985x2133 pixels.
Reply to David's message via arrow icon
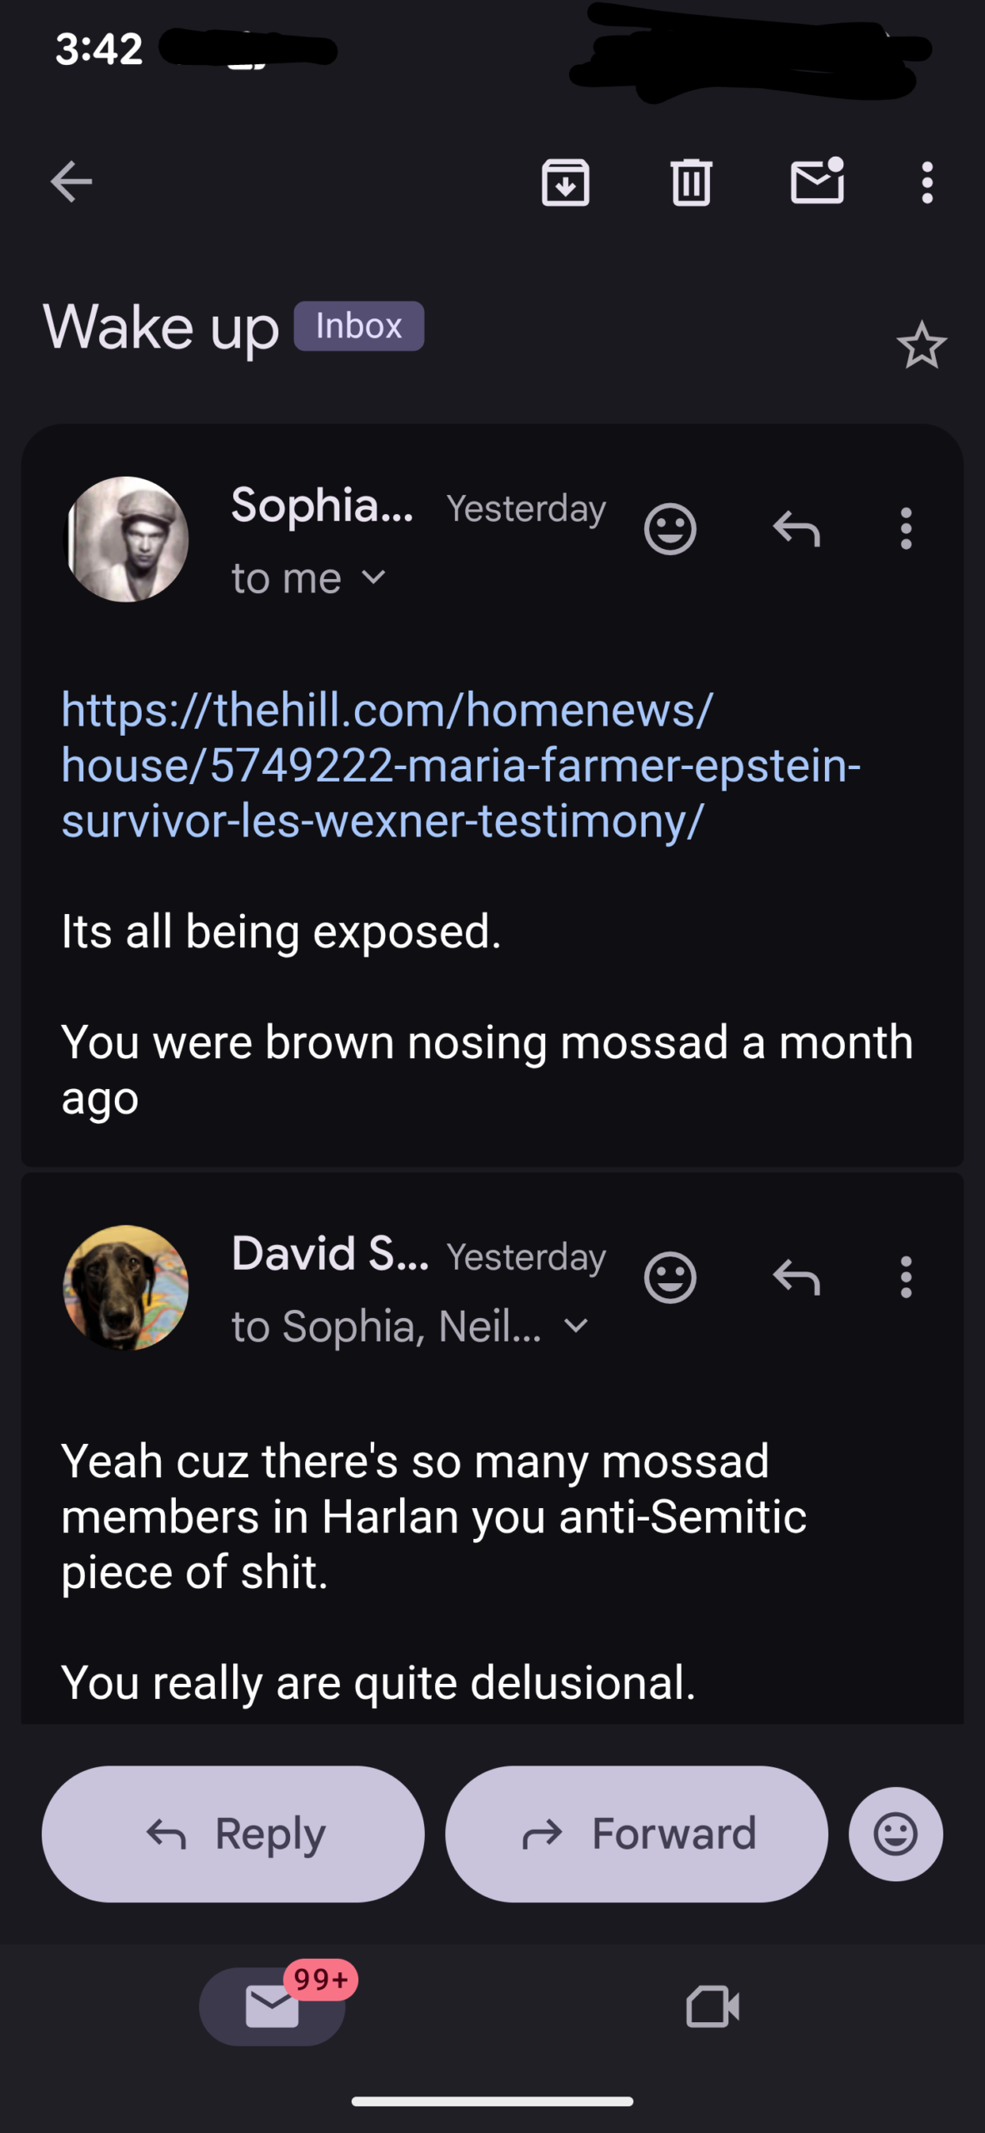(797, 1276)
